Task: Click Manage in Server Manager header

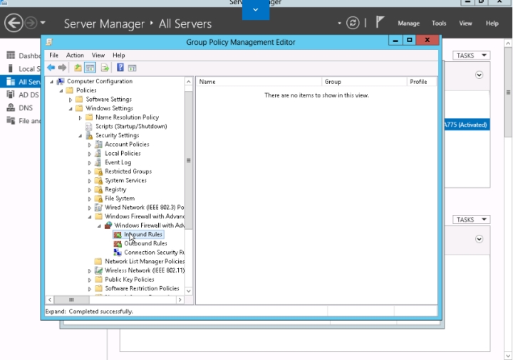Action: pos(408,23)
